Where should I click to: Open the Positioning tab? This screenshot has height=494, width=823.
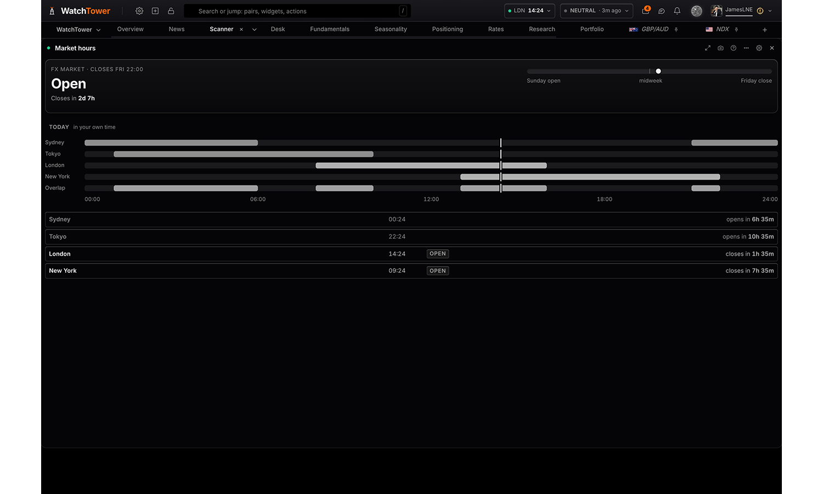coord(448,29)
